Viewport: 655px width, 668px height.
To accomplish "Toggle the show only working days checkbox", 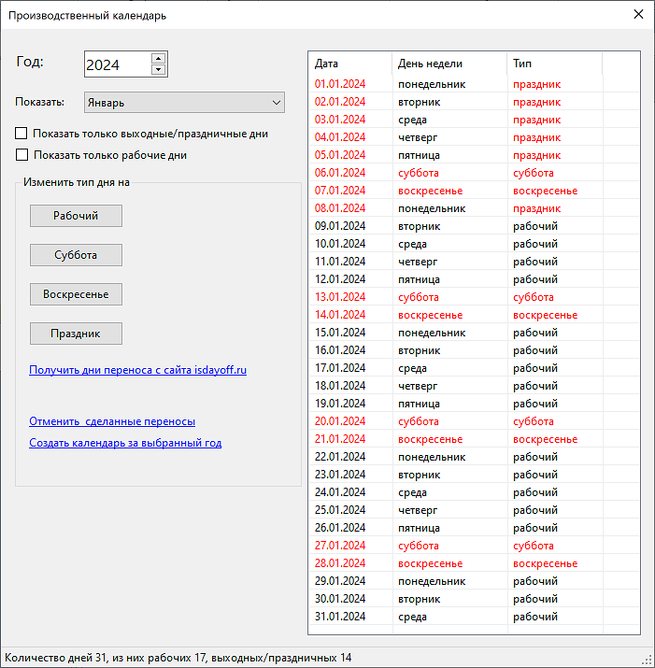I will (21, 155).
